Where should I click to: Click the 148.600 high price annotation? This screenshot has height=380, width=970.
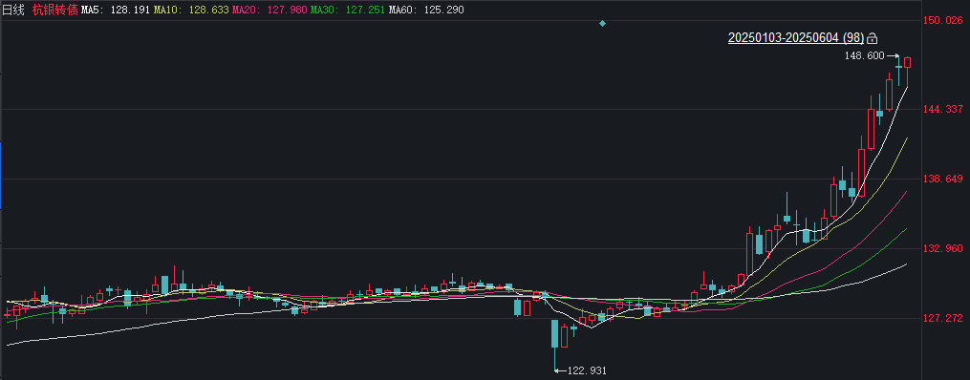pyautogui.click(x=864, y=55)
